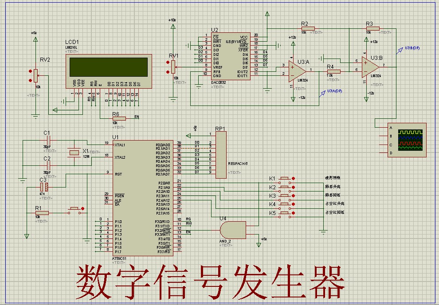
Task: Decrease RV2 with its lower red dot
Action: tap(30, 80)
